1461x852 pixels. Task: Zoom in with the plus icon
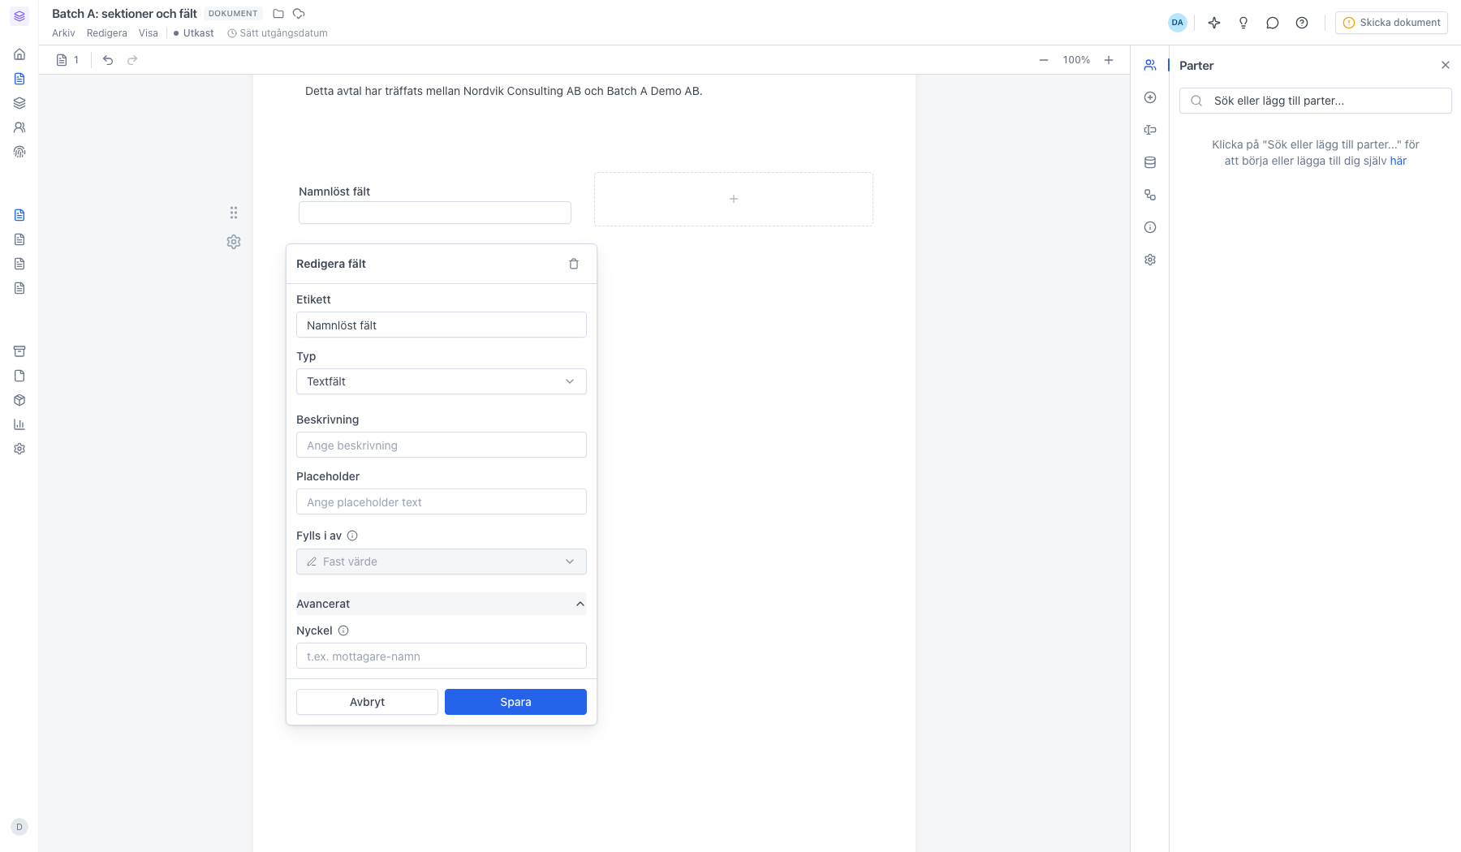pyautogui.click(x=1109, y=60)
